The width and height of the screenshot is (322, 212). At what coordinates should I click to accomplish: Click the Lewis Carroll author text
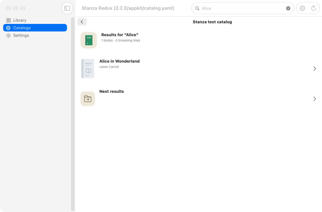(x=109, y=67)
